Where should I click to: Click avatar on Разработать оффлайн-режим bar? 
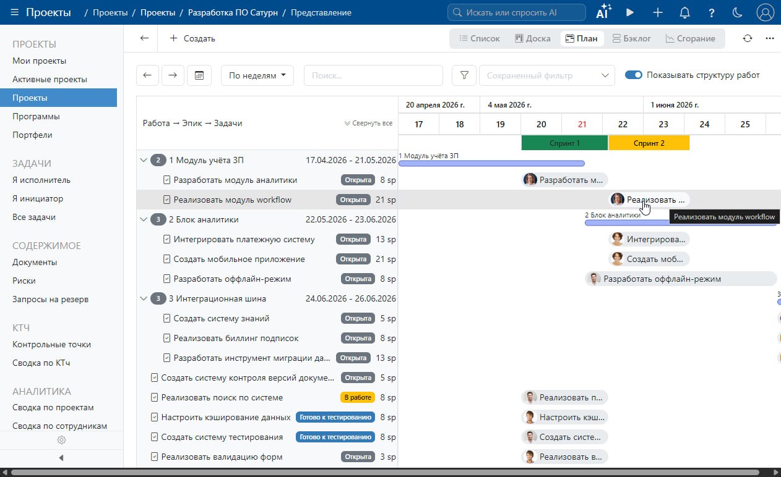[x=594, y=279]
